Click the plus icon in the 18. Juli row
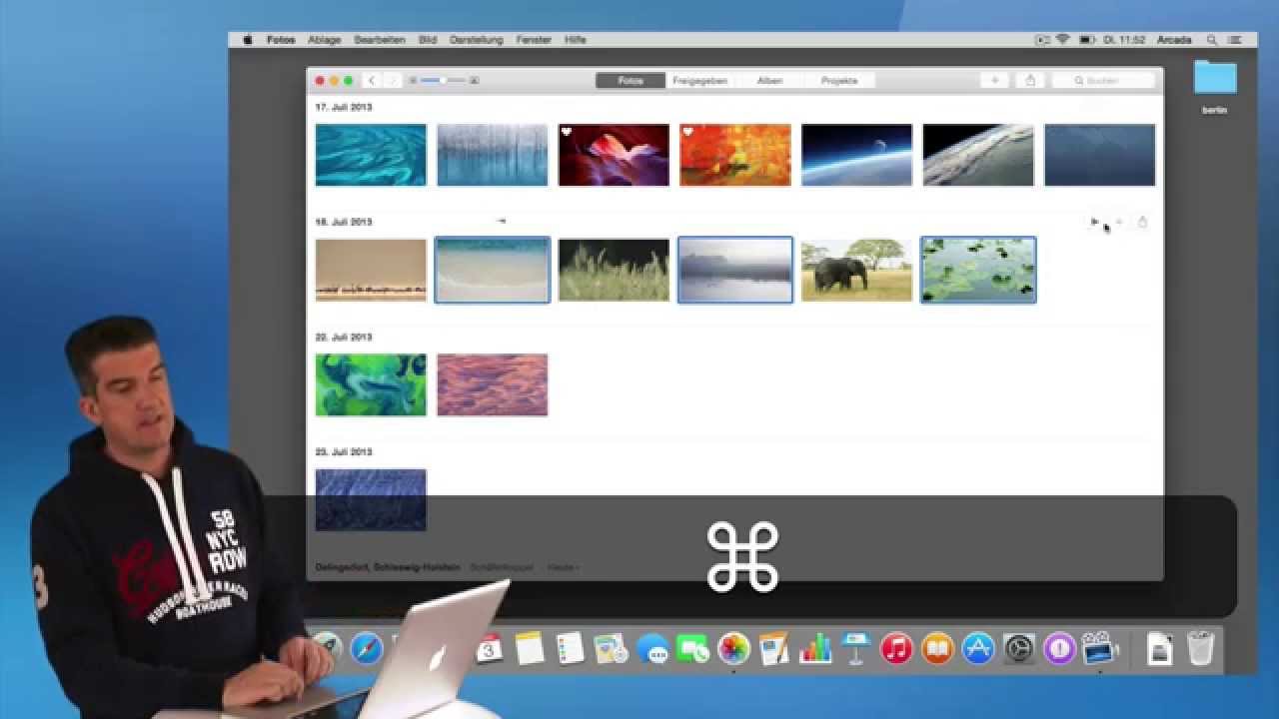This screenshot has height=719, width=1279. click(x=1119, y=222)
